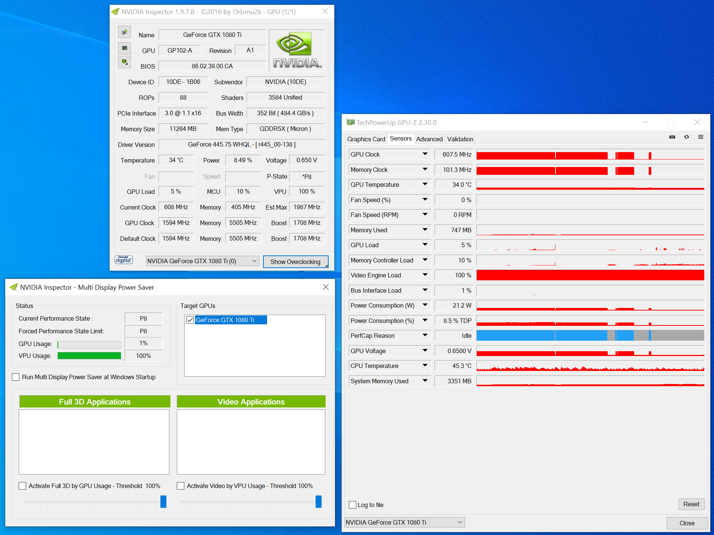
Task: Click the P-State value *P8
Action: point(307,176)
